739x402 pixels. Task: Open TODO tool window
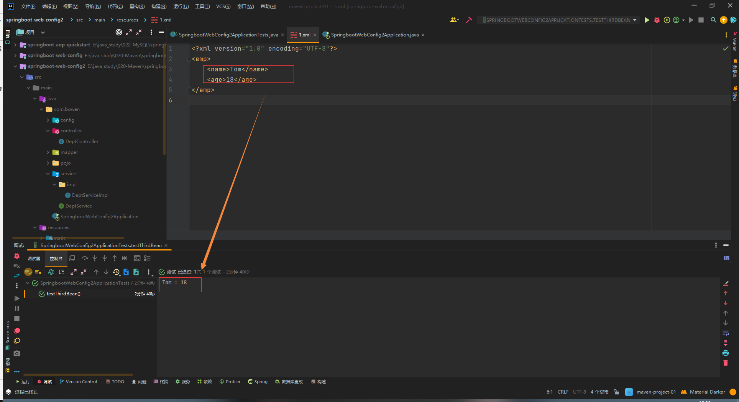click(115, 382)
